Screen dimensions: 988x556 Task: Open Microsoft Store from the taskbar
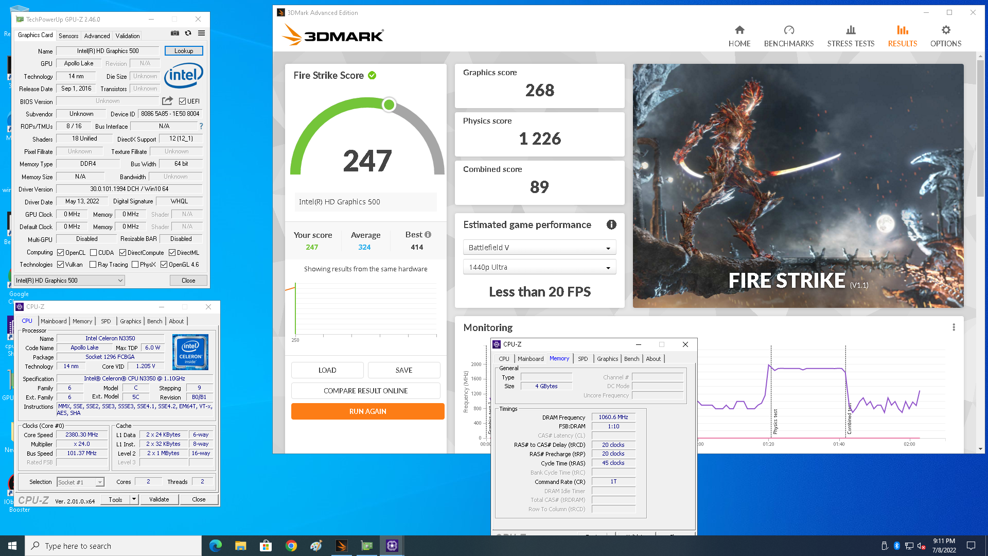266,546
